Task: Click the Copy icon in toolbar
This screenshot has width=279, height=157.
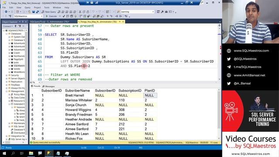Action: tap(84, 12)
